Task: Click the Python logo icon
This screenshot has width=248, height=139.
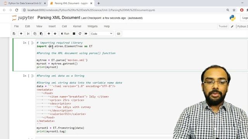Action: point(232,18)
